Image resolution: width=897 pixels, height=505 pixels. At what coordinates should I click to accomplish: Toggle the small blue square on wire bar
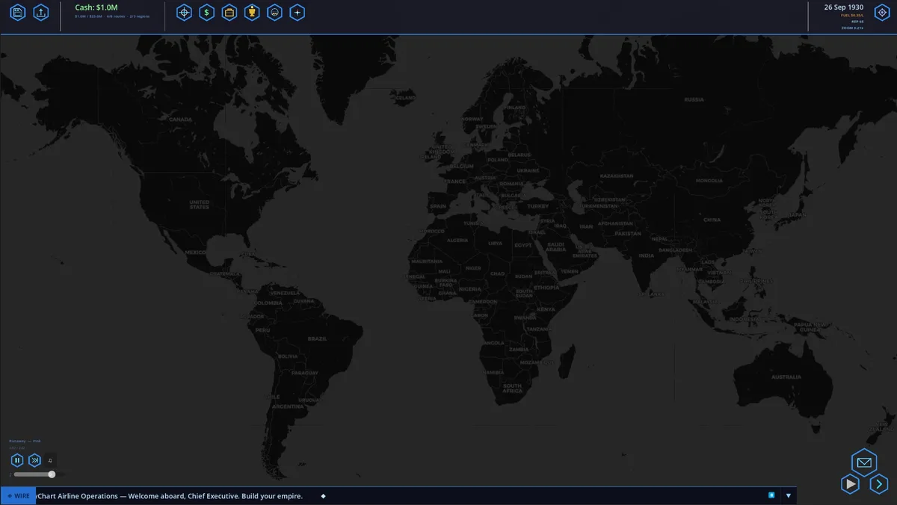pyautogui.click(x=771, y=495)
